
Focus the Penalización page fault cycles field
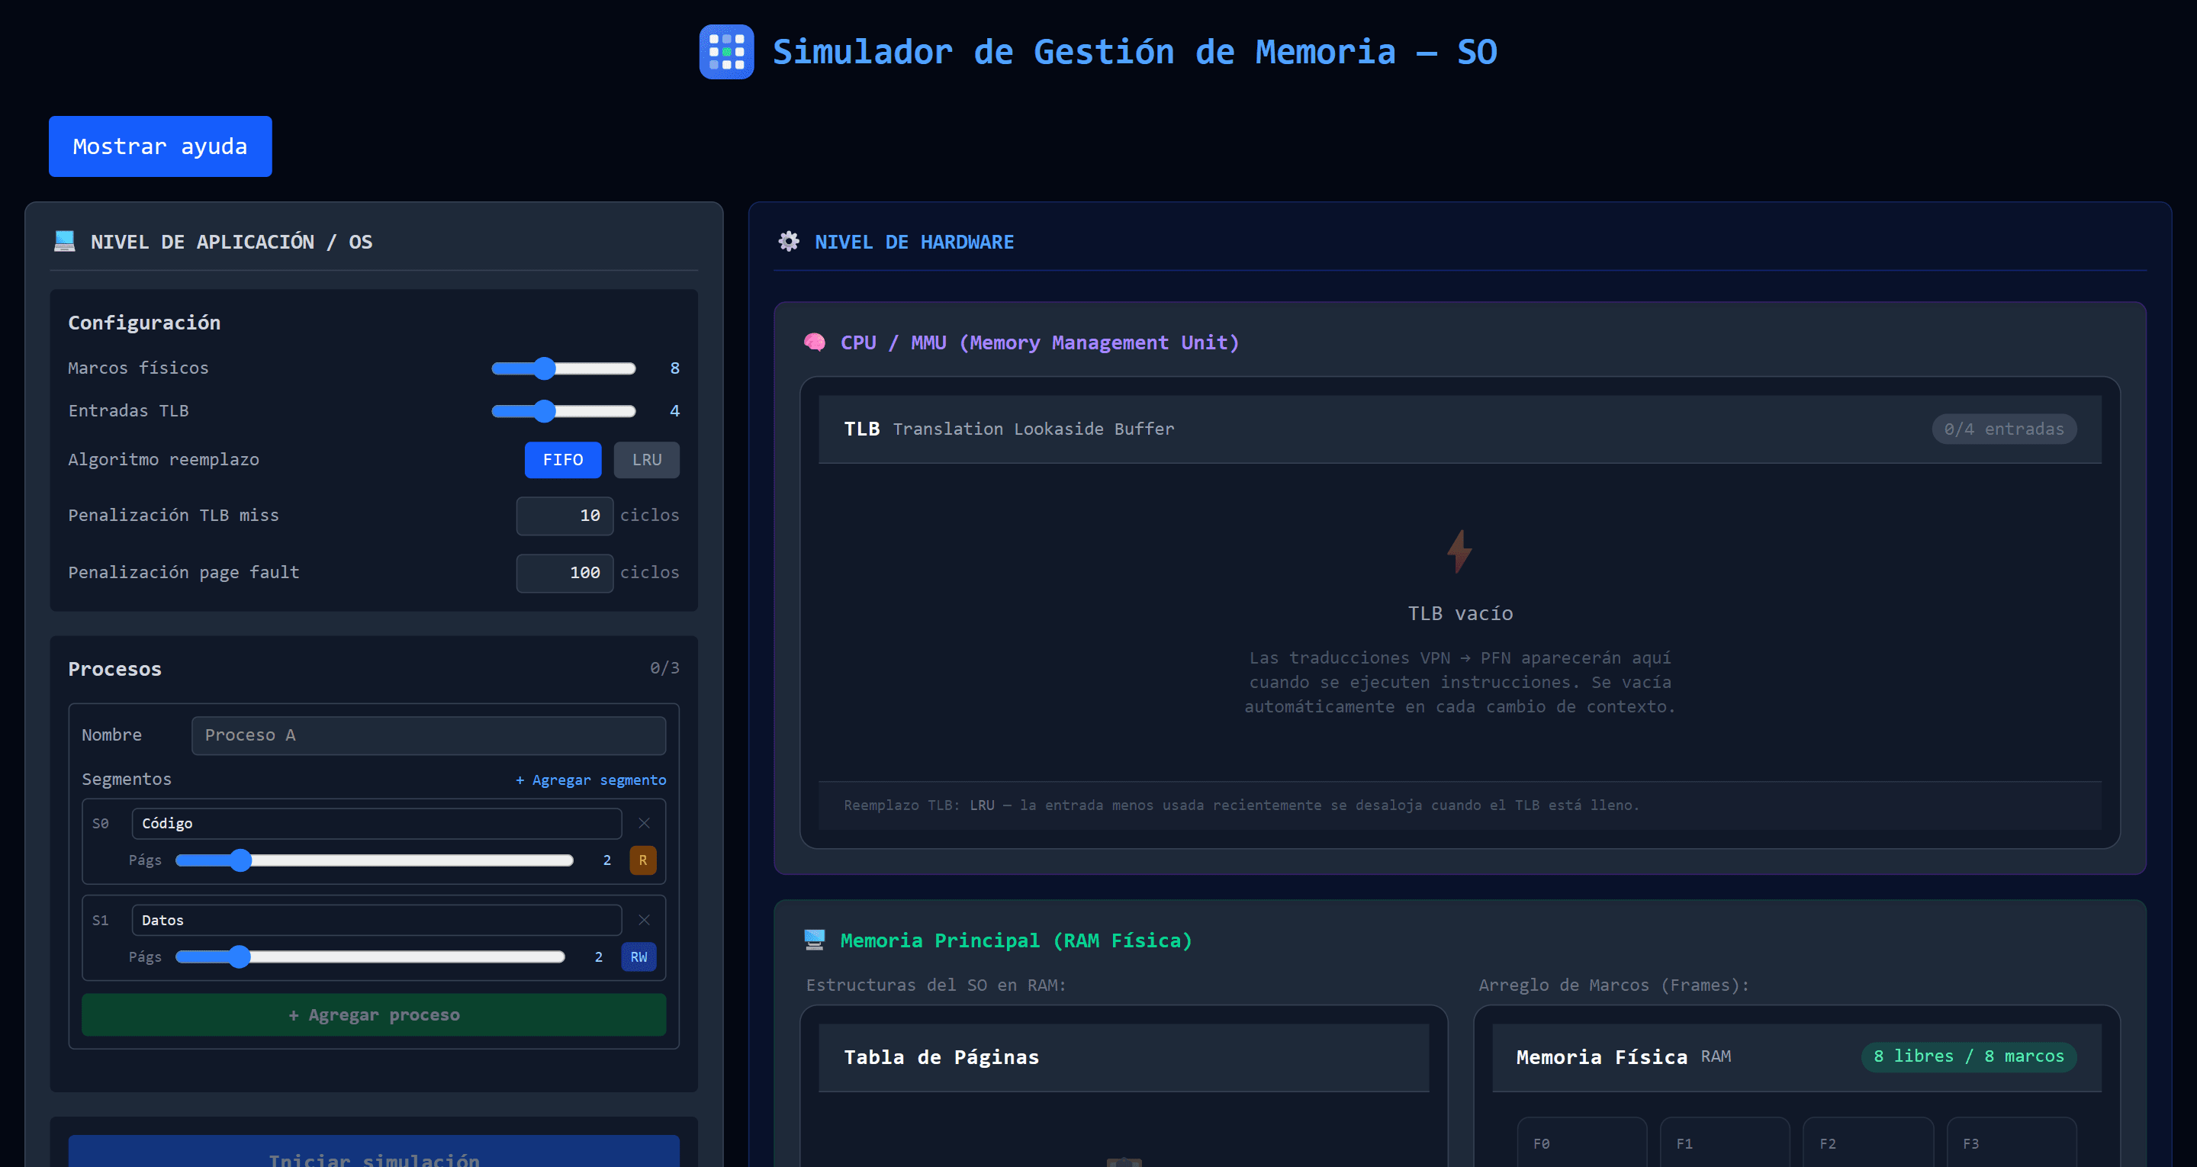[x=565, y=572]
